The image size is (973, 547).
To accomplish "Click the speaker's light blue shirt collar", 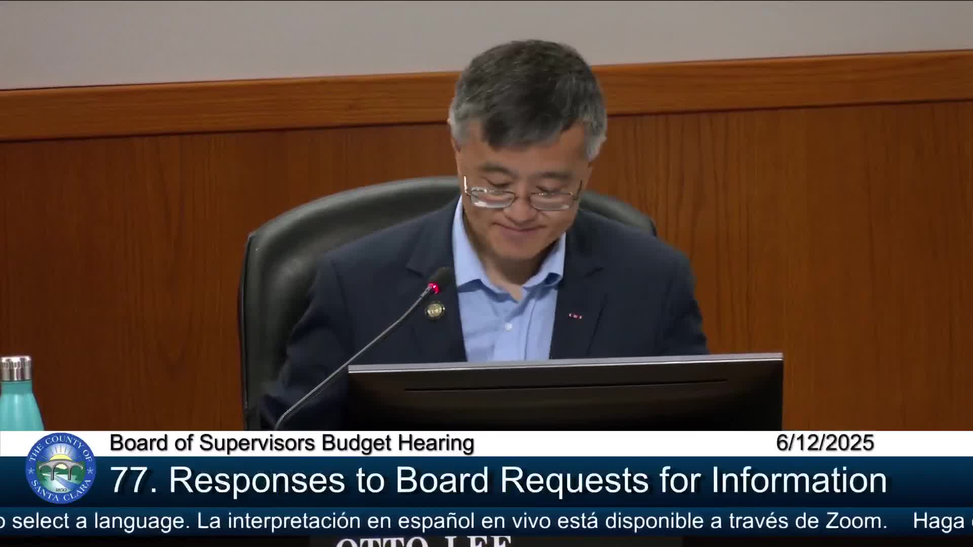I will click(x=469, y=253).
